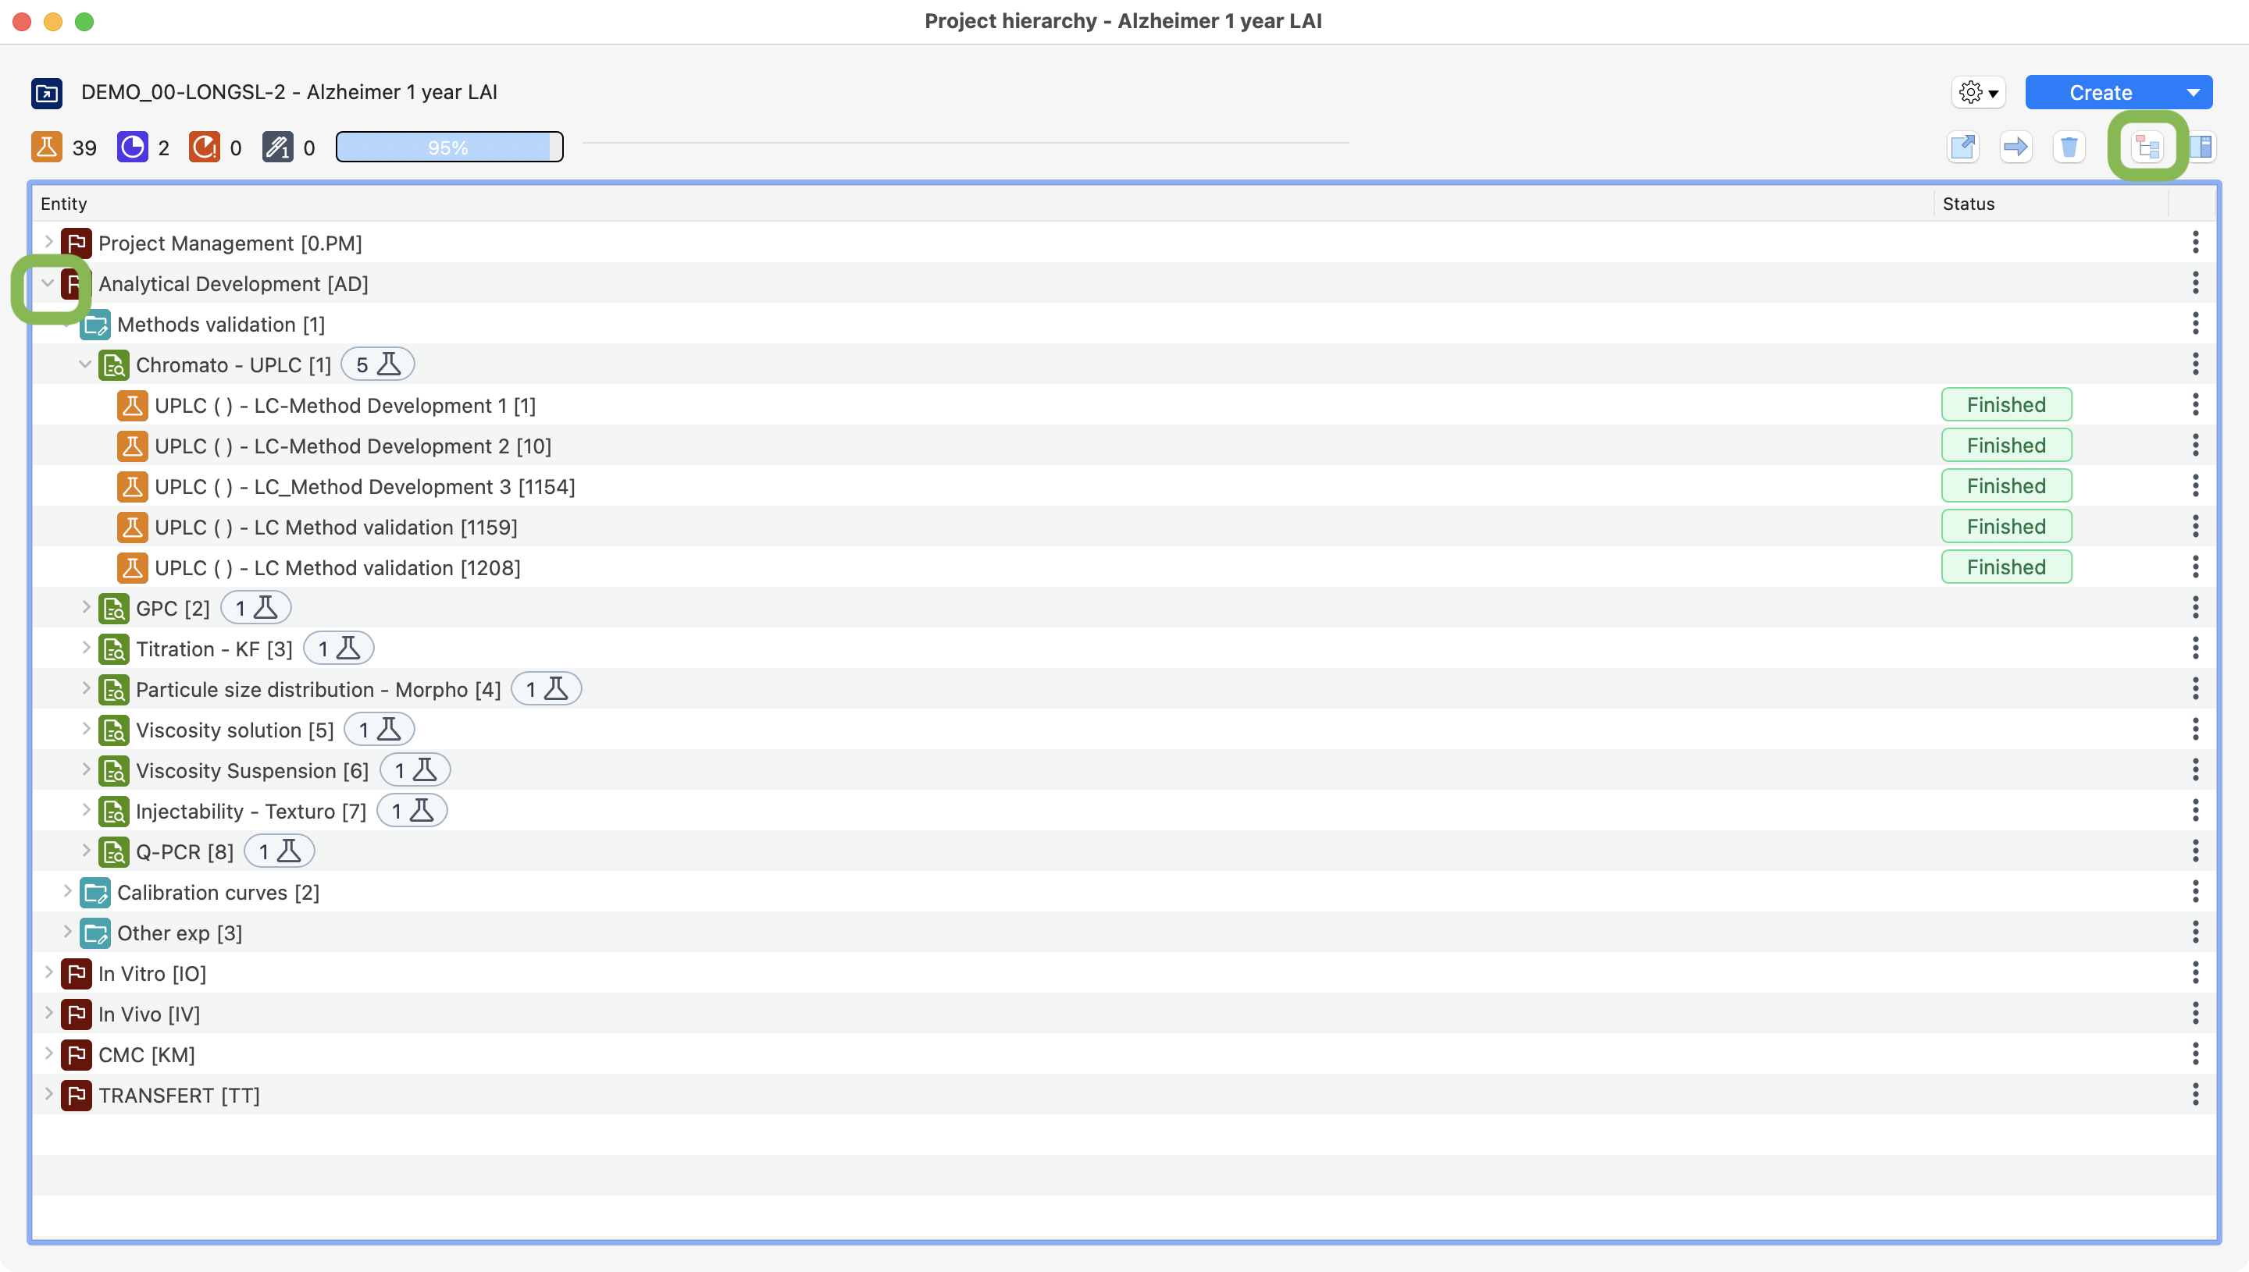Click the 1 experiment badge on Q-PCR [8]
The height and width of the screenshot is (1272, 2249).
pos(279,851)
